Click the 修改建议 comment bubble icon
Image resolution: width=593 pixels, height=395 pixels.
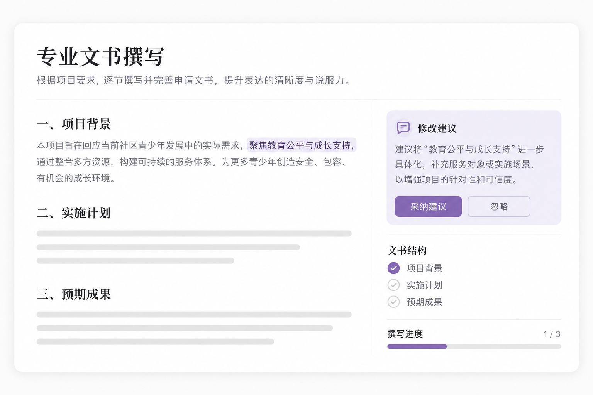pyautogui.click(x=403, y=127)
